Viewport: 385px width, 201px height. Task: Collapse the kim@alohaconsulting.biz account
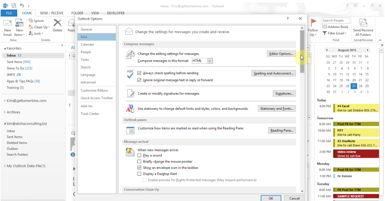5,124
